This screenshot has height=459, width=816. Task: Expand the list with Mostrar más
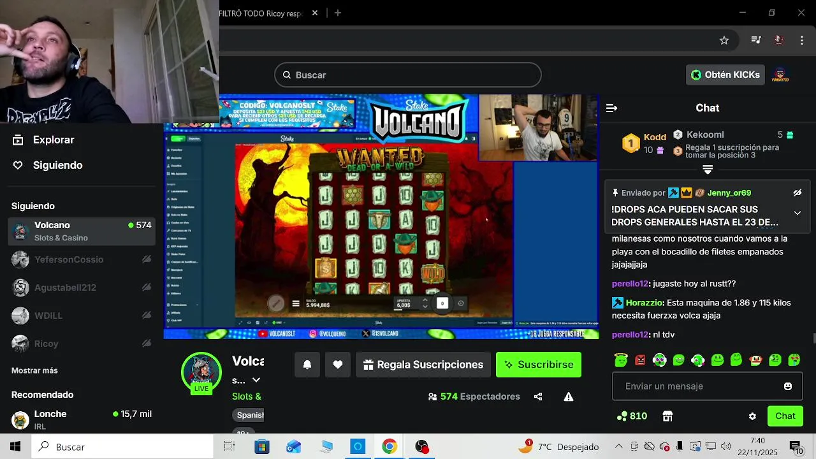point(34,370)
